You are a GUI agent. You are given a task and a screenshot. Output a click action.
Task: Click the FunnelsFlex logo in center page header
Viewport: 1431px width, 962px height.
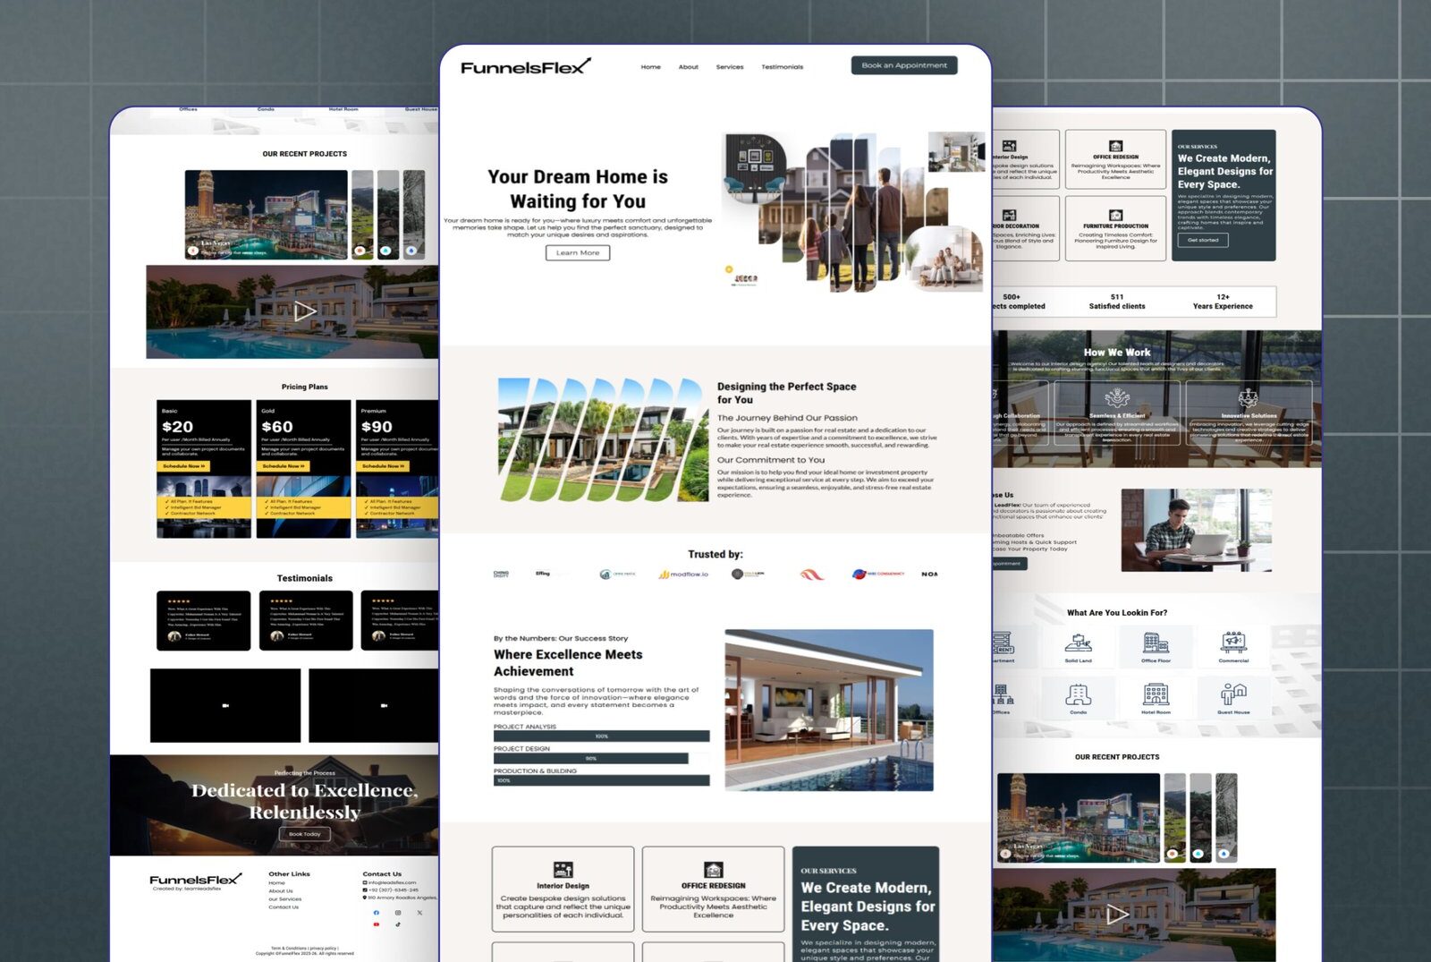(526, 66)
